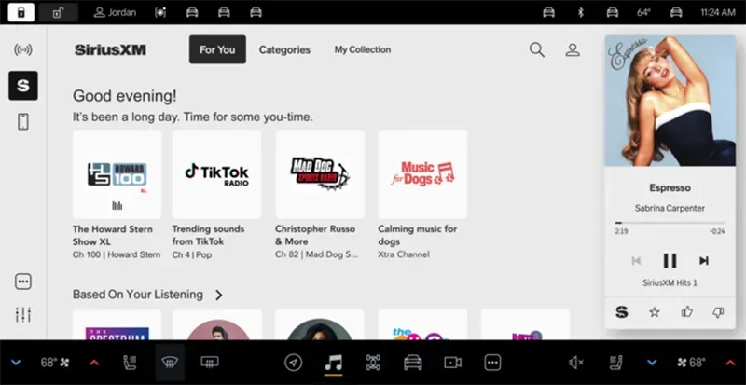Image resolution: width=746 pixels, height=385 pixels.
Task: Open the SiriusXM account profile icon
Action: (x=573, y=50)
